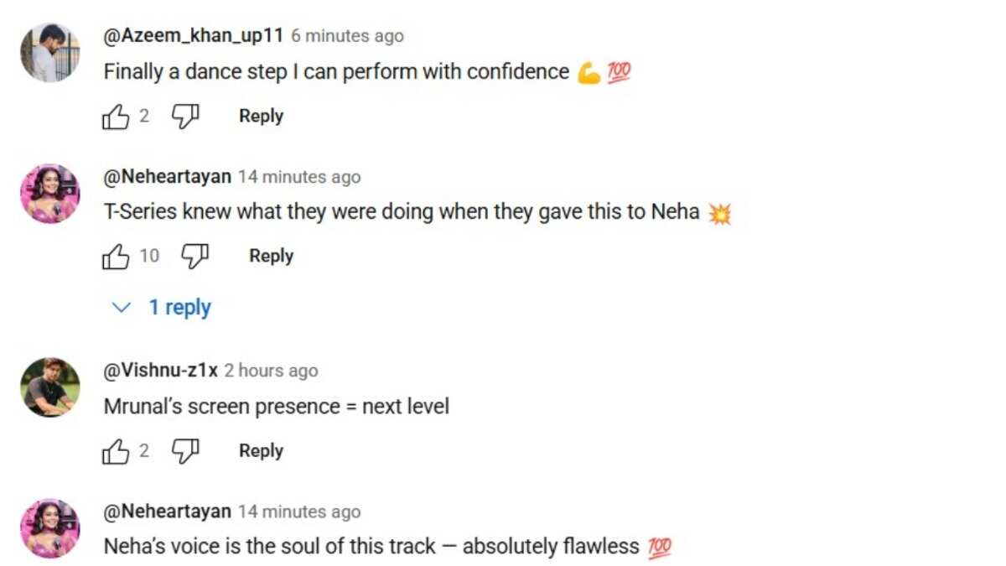Open Vishnu-z1x's profile picture

(50, 387)
